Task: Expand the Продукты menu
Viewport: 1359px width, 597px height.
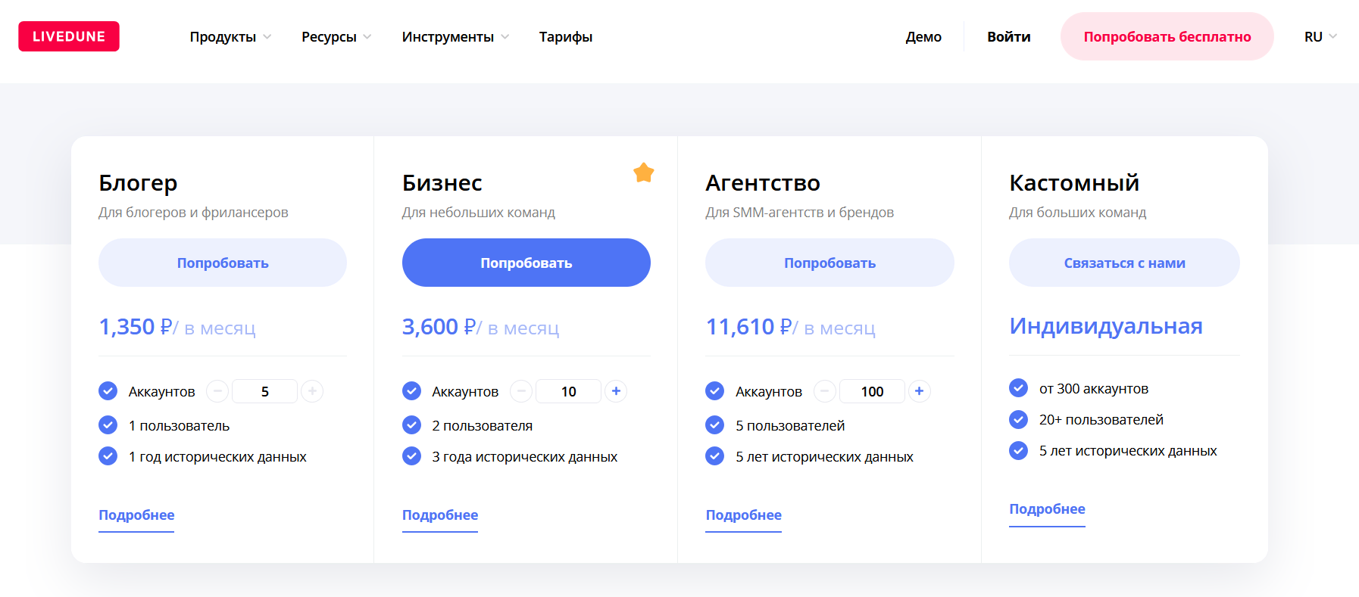Action: tap(230, 37)
